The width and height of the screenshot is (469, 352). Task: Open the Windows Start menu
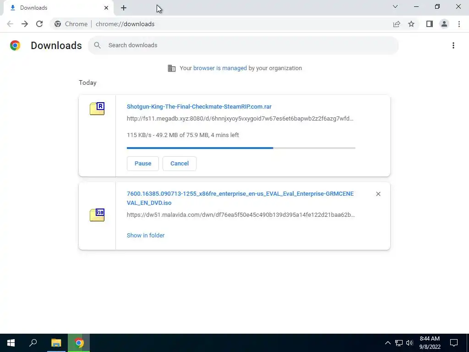point(11,343)
